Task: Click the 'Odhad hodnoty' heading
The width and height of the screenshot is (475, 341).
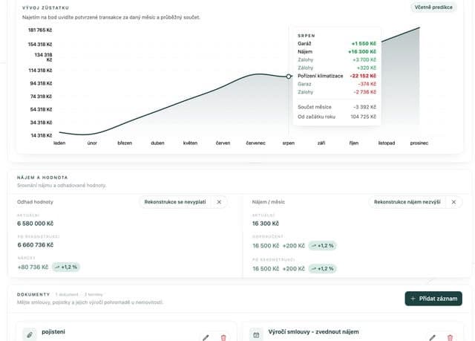Action: point(35,202)
